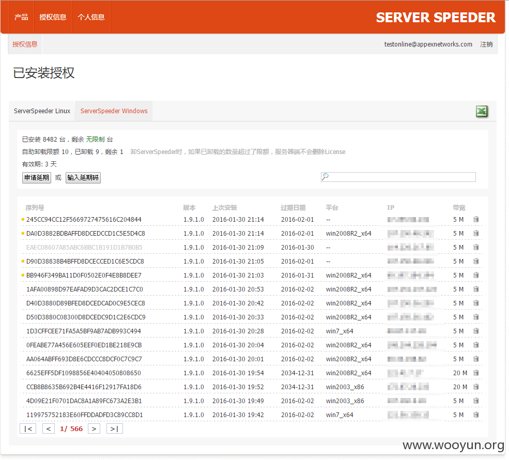The height and width of the screenshot is (460, 509).
Task: Click the 上次安装 column header
Action: [225, 208]
